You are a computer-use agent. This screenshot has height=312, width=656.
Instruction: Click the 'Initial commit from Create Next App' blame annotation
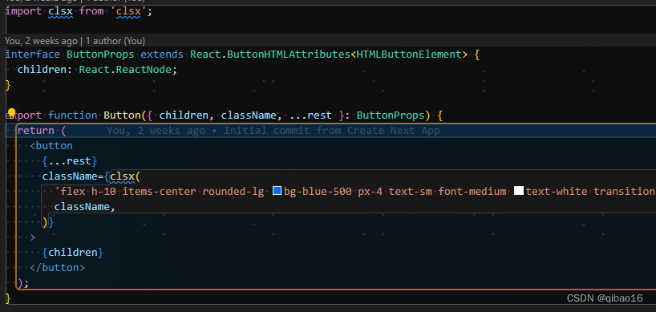tap(332, 131)
